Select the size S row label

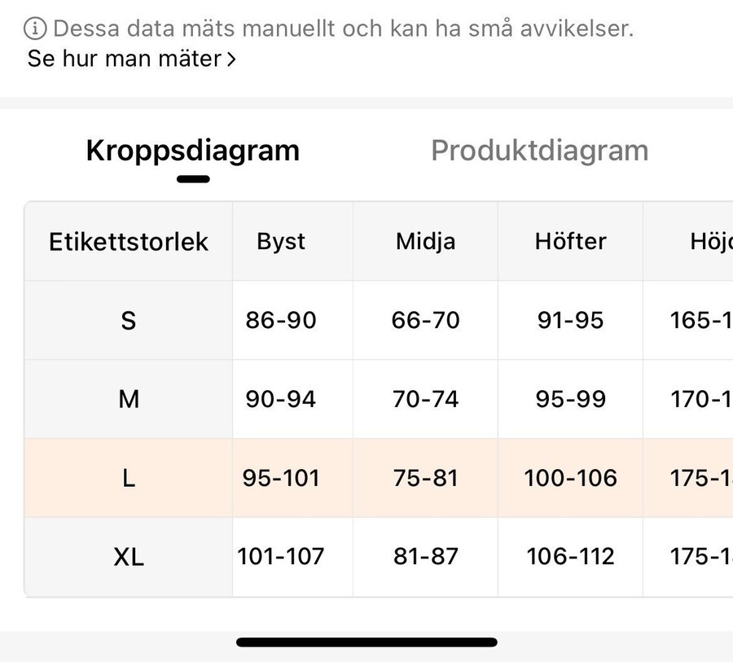pos(129,321)
